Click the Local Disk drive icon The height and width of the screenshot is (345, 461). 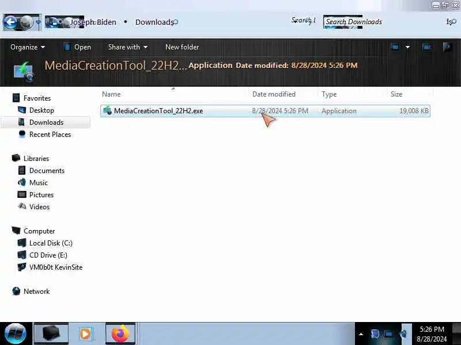click(22, 243)
